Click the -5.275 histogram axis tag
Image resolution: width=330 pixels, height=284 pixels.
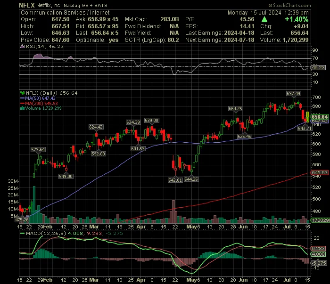tap(319, 263)
